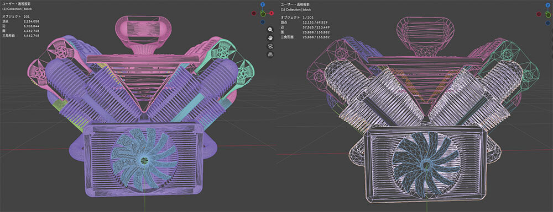
Task: Click the blue Z axis on the left gizmo
Action: pos(262,4)
